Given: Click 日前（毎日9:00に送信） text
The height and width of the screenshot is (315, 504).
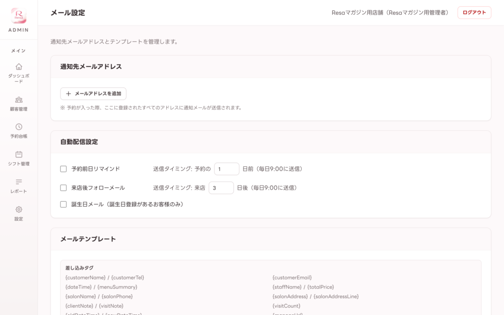Looking at the screenshot, I should pos(273,169).
